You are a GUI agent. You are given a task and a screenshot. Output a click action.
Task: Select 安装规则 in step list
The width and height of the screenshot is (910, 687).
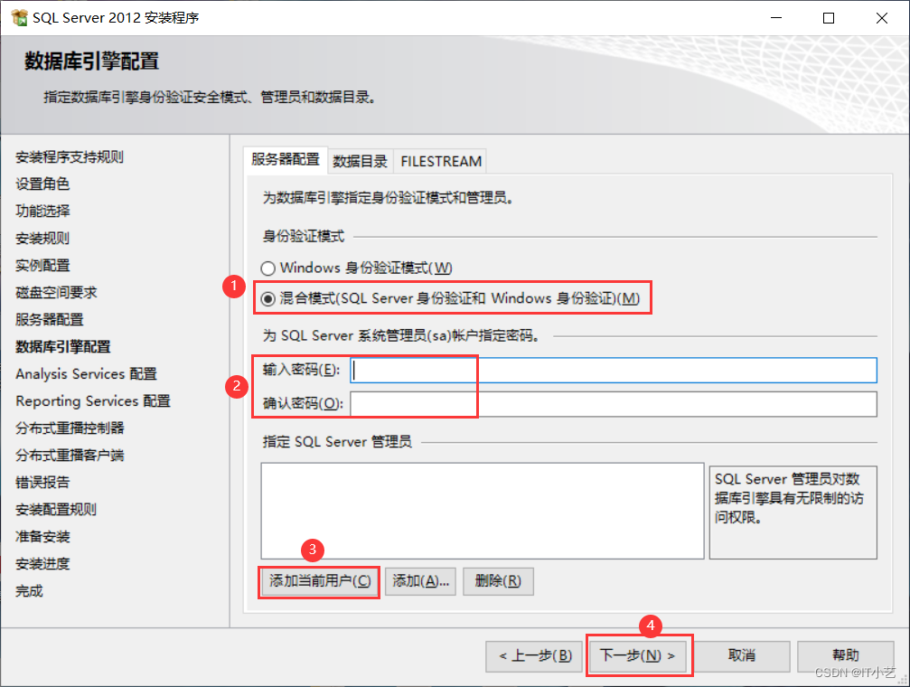(x=42, y=238)
